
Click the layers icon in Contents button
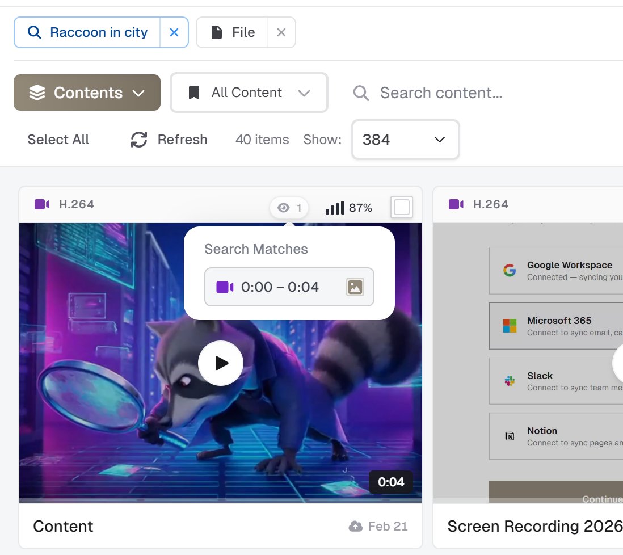click(x=37, y=93)
